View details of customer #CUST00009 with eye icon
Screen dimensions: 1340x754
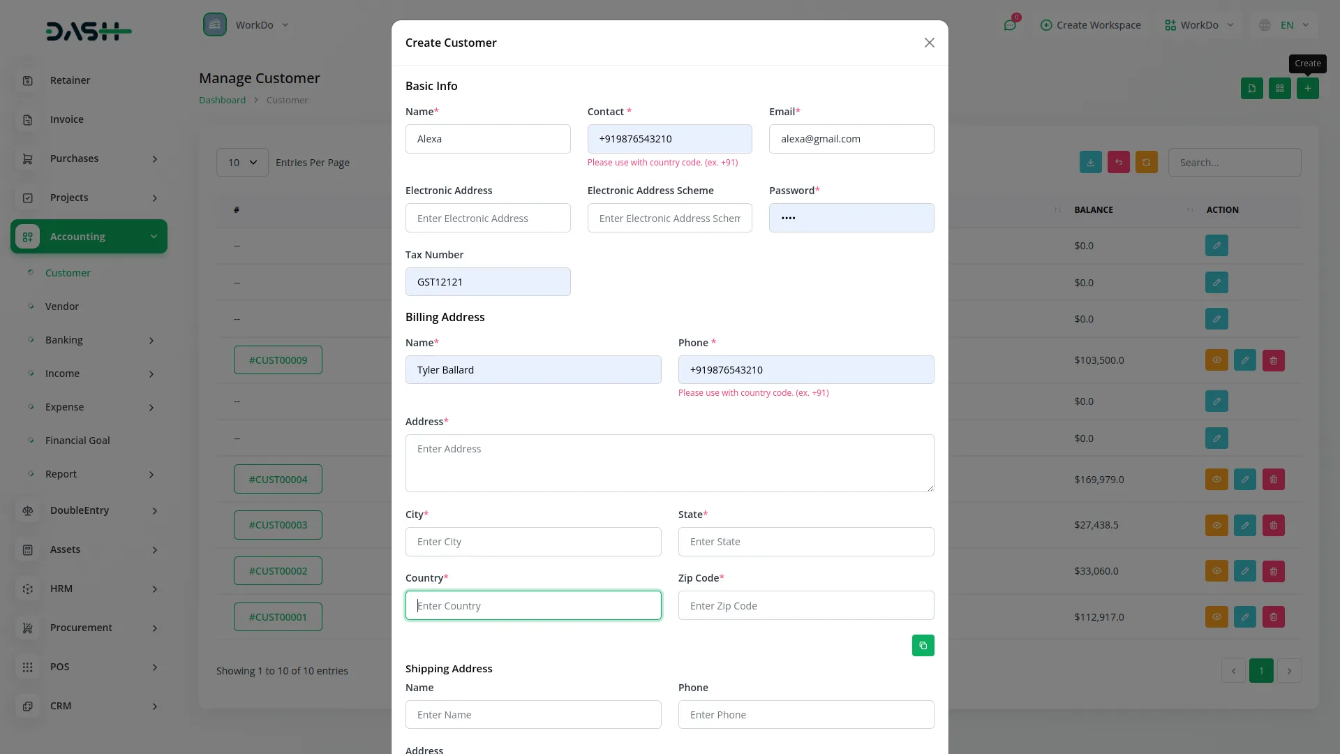(1216, 360)
